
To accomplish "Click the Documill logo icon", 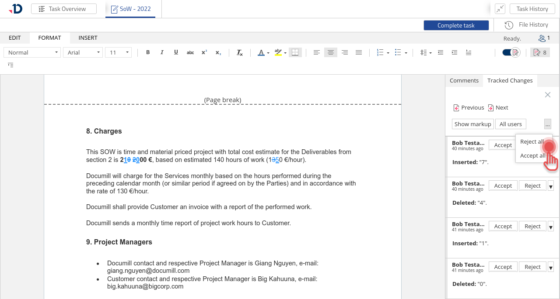I will 16,9.
